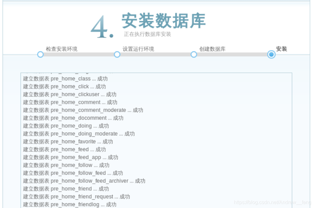Click the pre_home_favorite log line
The image size is (314, 208).
(x=68, y=142)
